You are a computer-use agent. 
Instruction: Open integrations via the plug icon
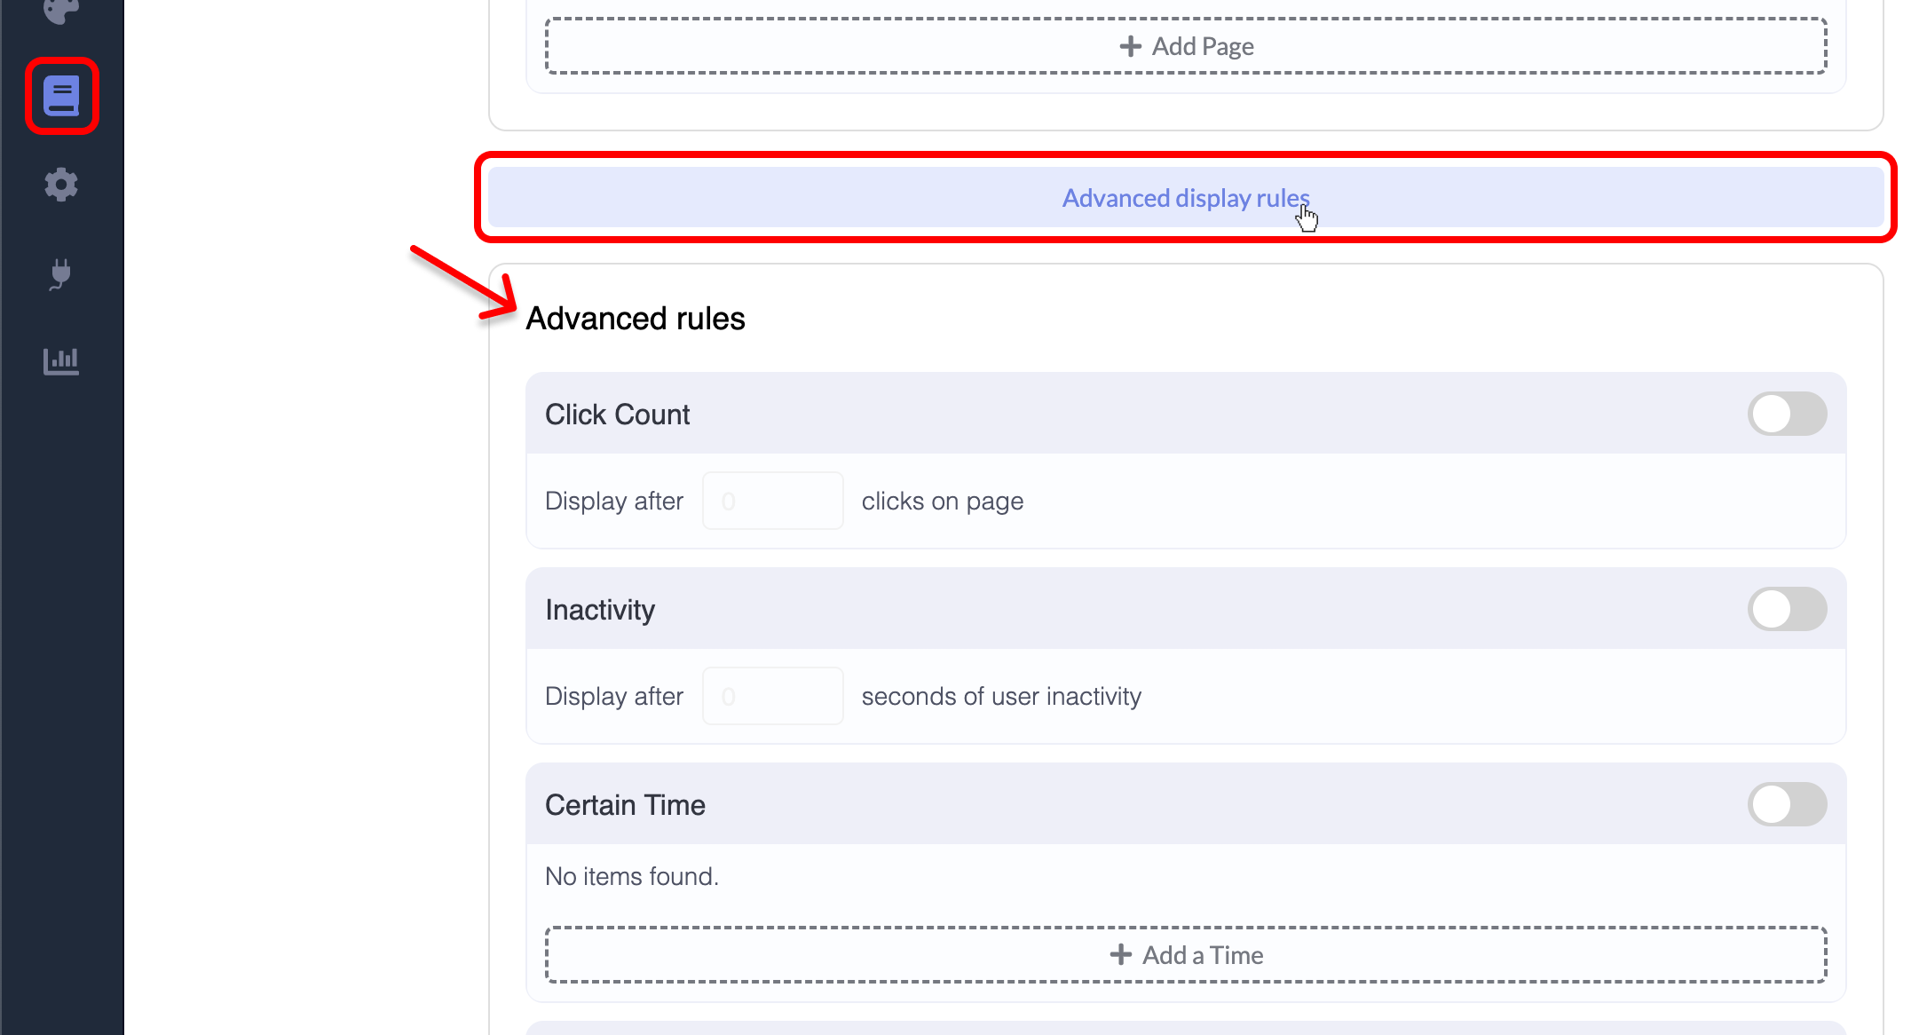61,273
